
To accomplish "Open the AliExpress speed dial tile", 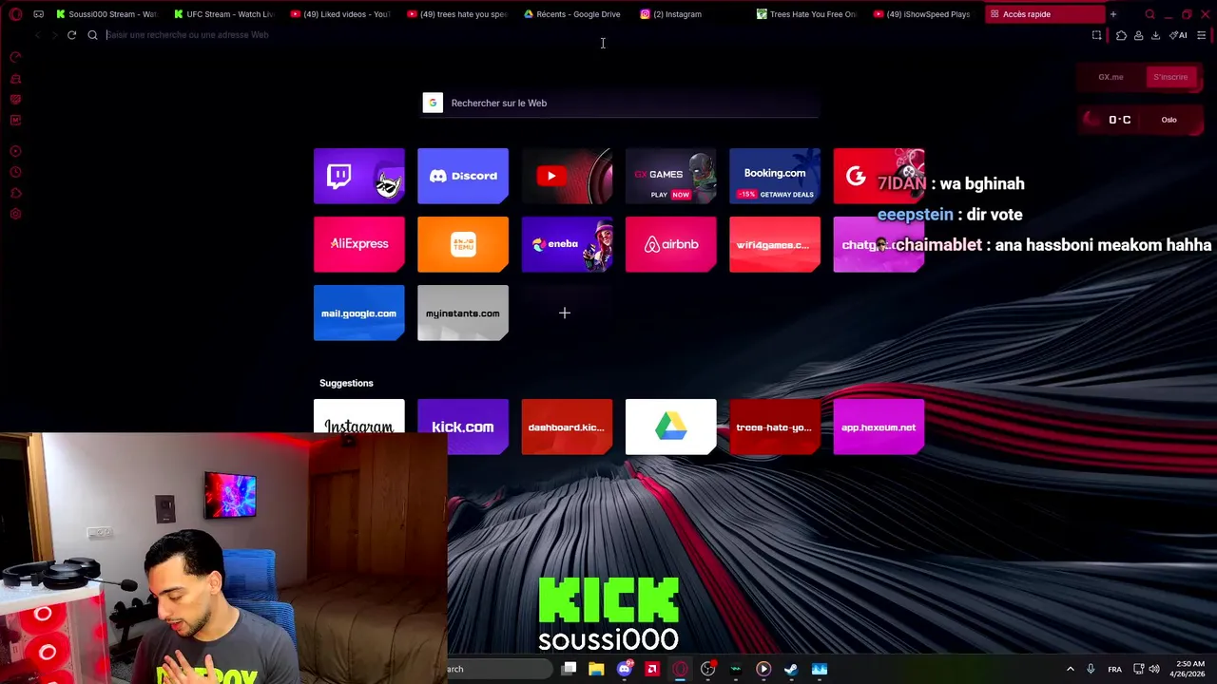I will click(x=358, y=244).
